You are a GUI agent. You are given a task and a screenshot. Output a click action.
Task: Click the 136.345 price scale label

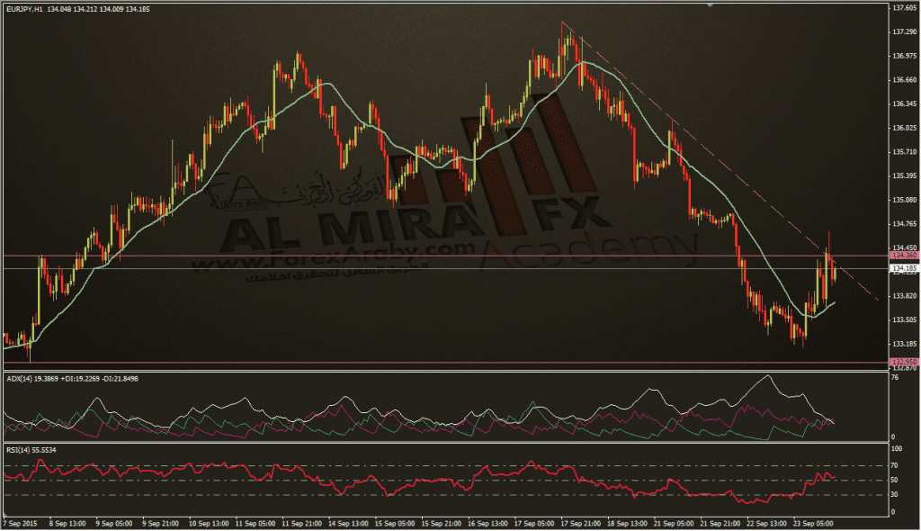[905, 104]
